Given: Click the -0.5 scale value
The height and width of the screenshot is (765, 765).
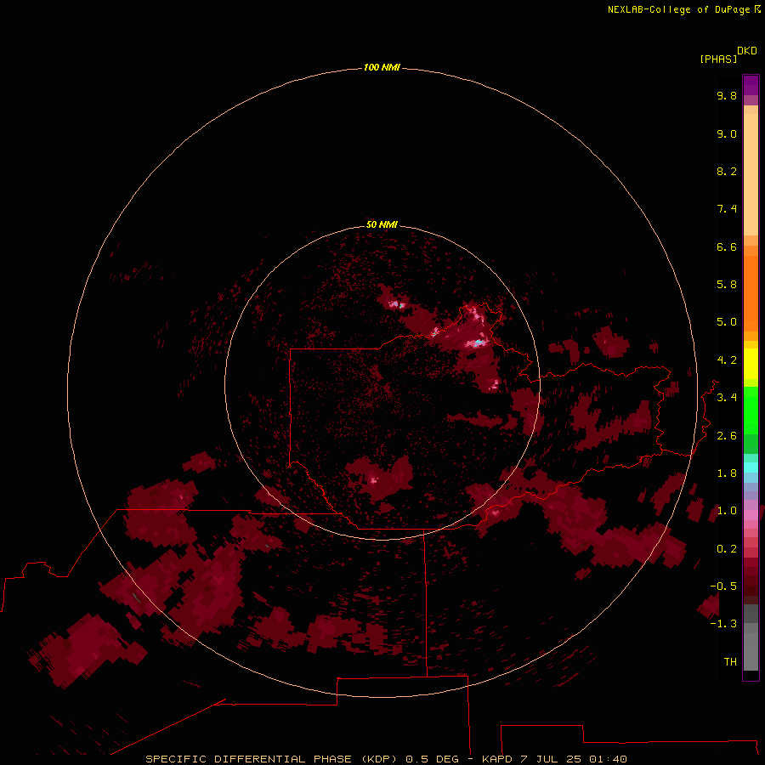Looking at the screenshot, I should point(723,586).
